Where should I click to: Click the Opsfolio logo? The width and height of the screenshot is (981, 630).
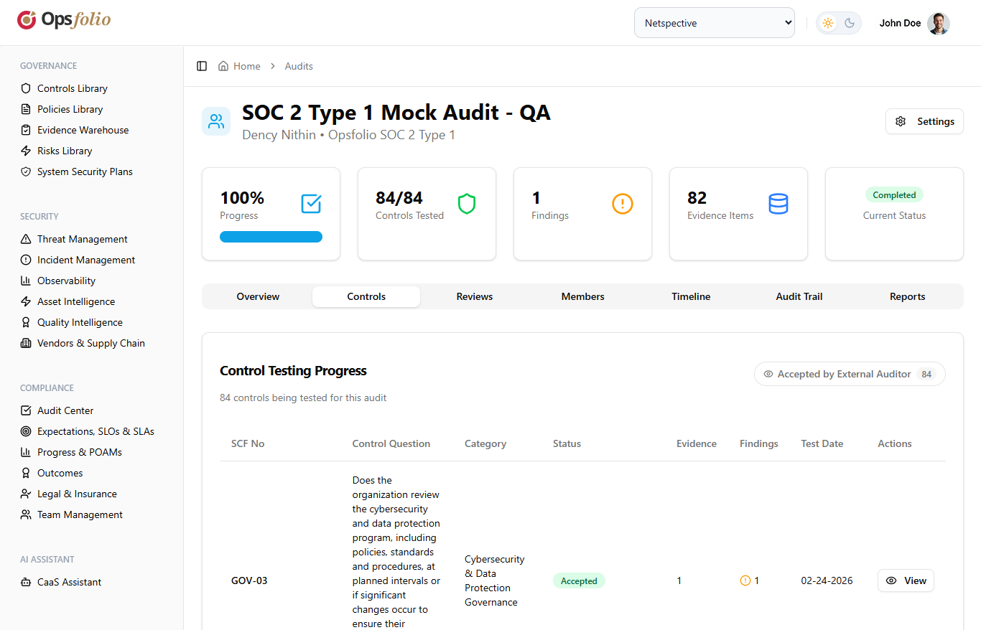[63, 20]
